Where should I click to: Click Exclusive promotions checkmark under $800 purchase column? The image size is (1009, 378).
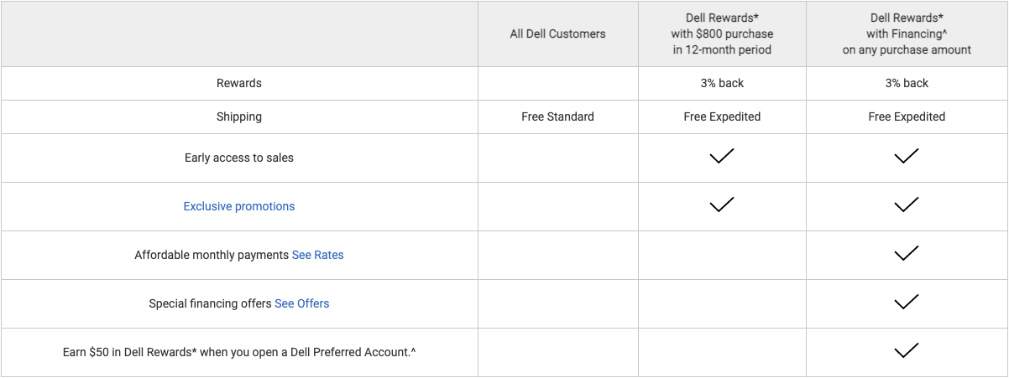(722, 205)
